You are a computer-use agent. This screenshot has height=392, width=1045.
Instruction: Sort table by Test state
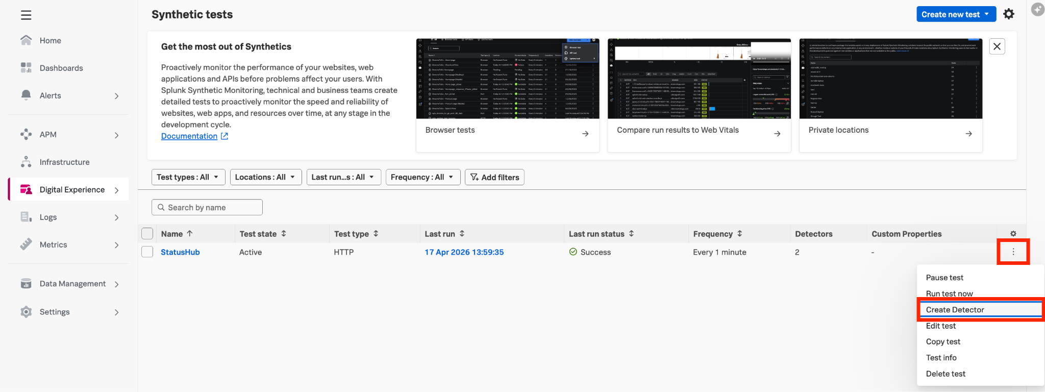click(x=284, y=233)
